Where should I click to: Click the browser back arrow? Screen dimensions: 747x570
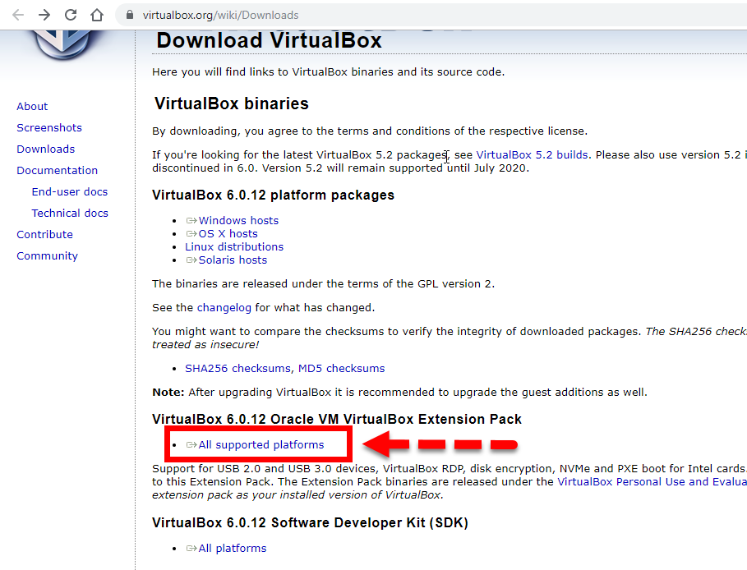pyautogui.click(x=18, y=15)
